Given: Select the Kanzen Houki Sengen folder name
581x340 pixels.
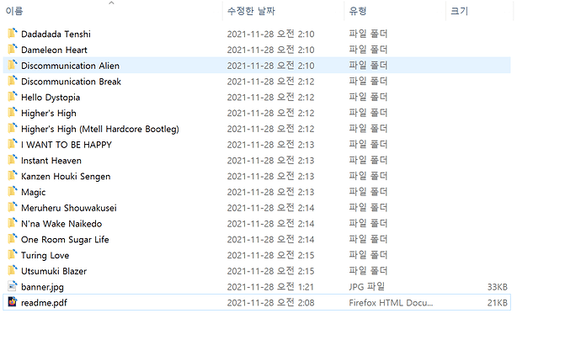Looking at the screenshot, I should coord(66,176).
